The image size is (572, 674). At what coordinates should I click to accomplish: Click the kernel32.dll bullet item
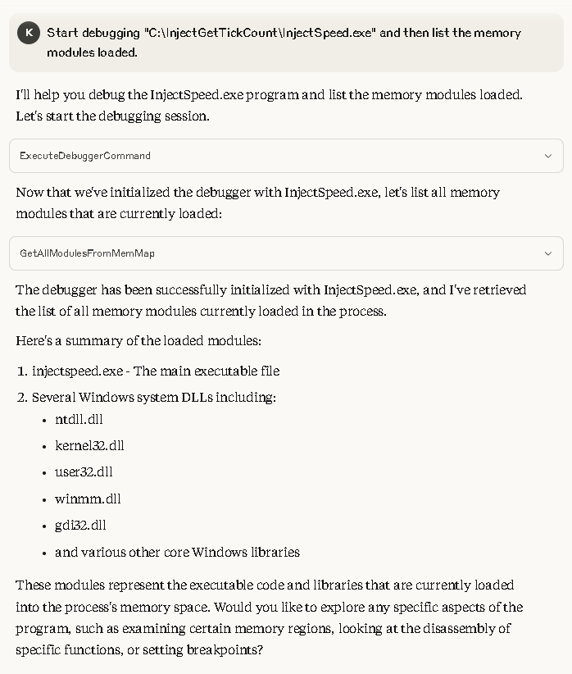(89, 446)
